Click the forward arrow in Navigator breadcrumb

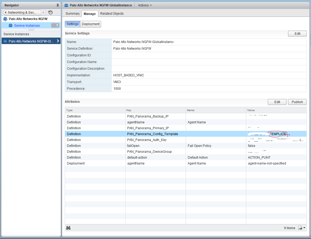44,13
